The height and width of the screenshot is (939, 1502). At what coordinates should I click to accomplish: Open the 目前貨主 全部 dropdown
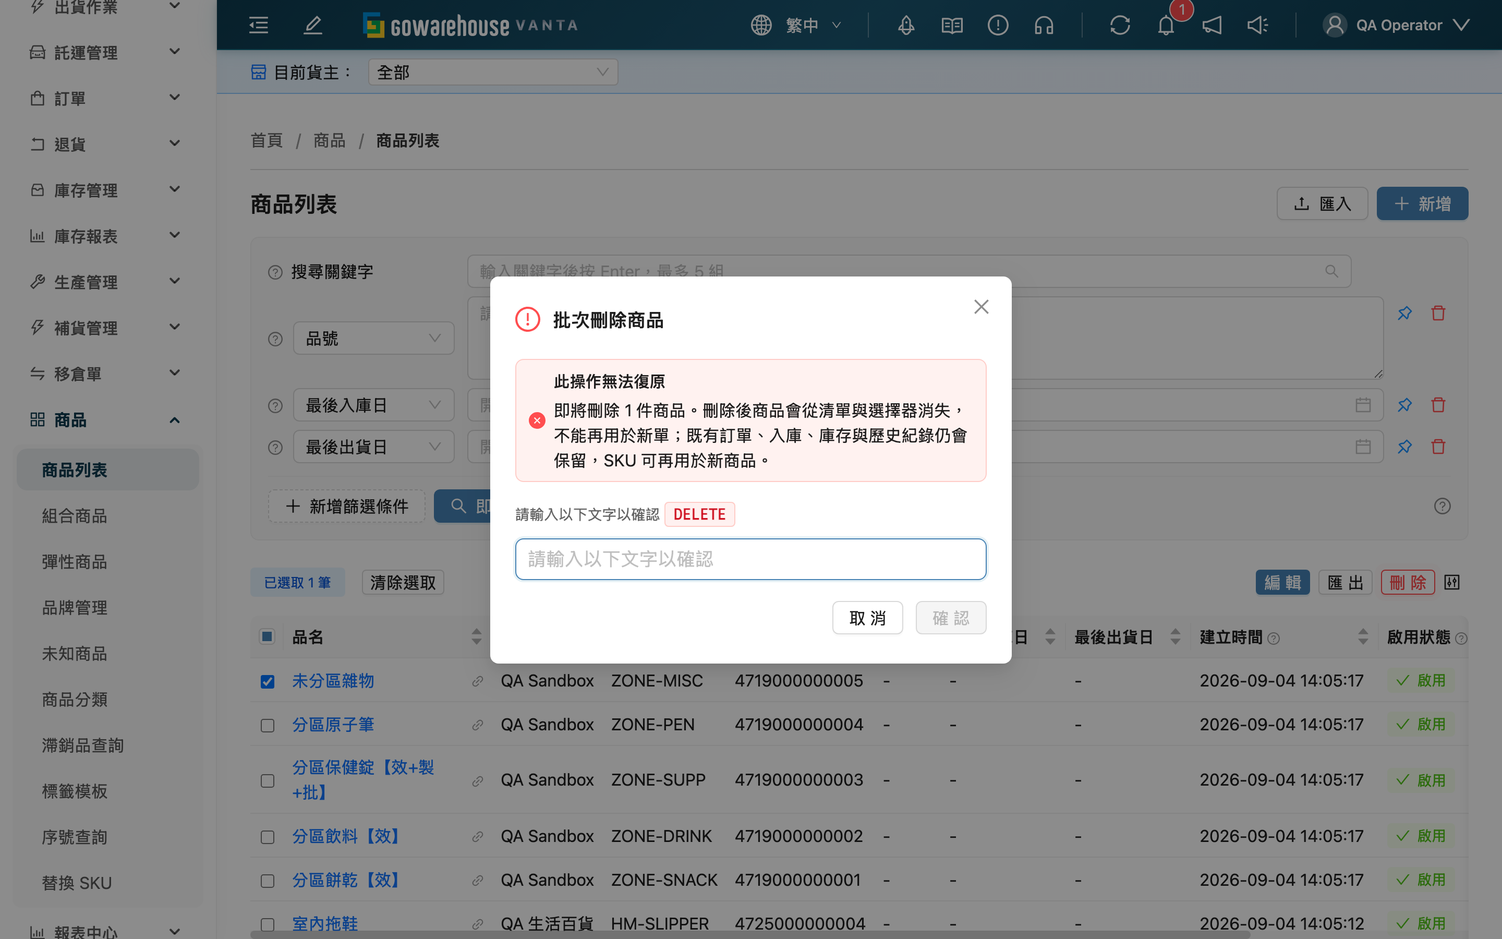(x=493, y=73)
